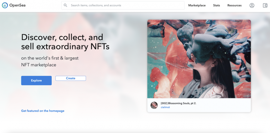Click the cielmot creator avatar

point(154,105)
